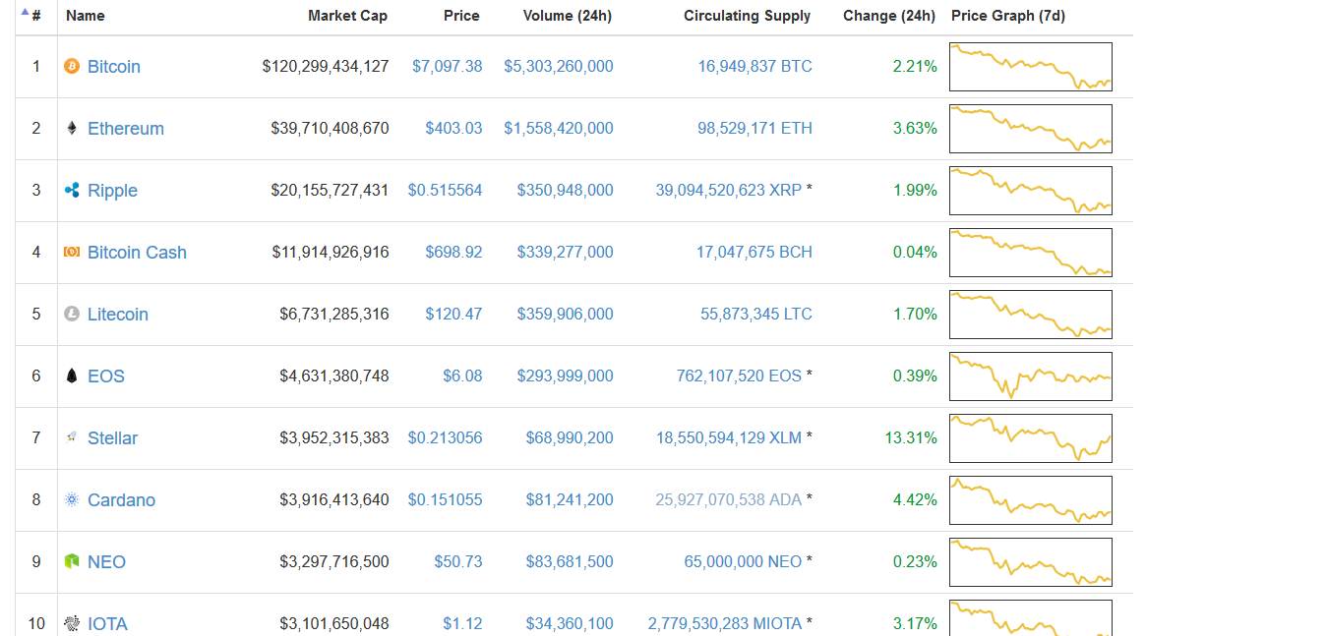Screen dimensions: 1327x636
Task: Open the Ripple coin page link
Action: 112,191
